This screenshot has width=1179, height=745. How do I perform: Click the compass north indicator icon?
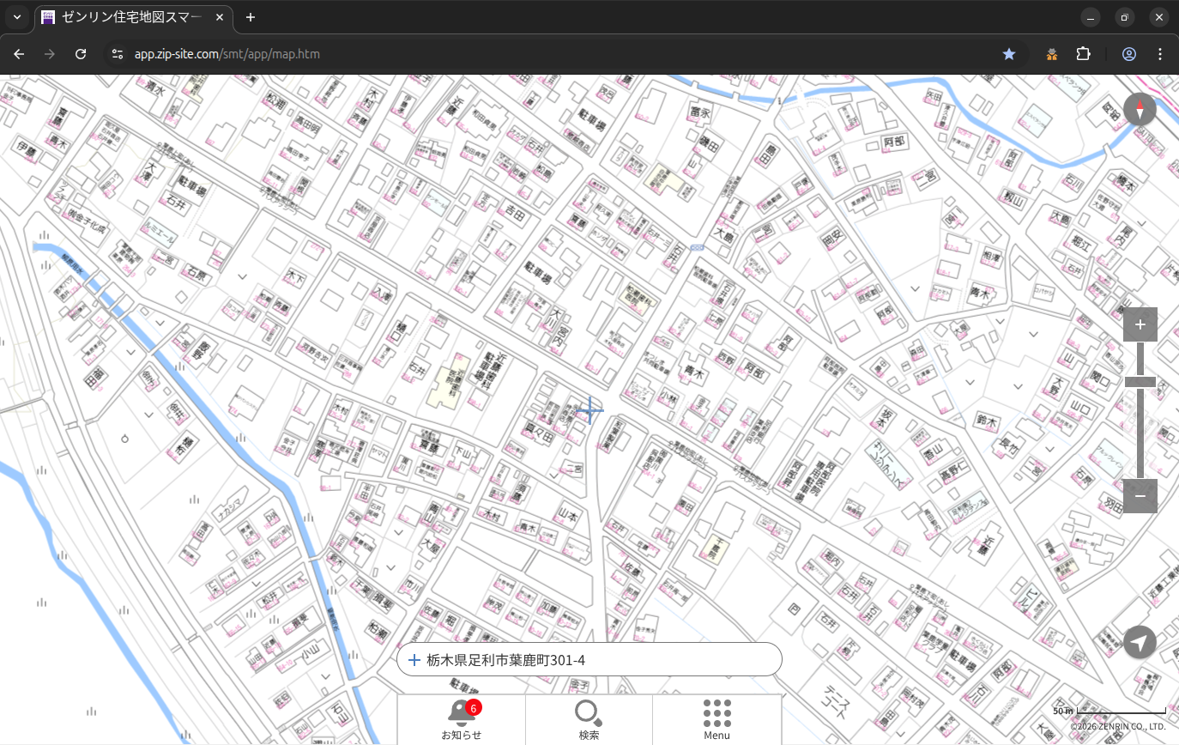click(x=1140, y=110)
